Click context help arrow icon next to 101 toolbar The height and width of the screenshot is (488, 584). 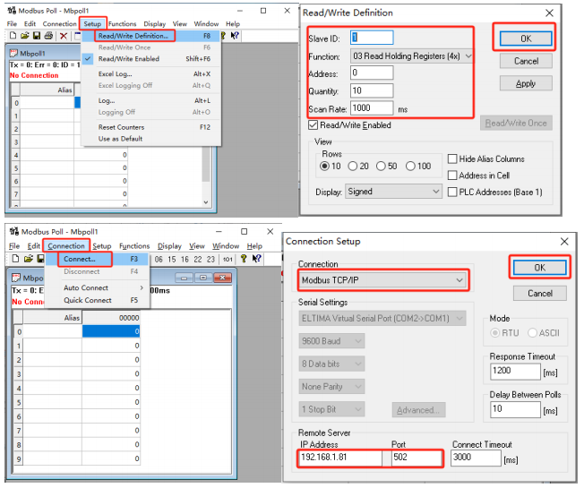(256, 259)
